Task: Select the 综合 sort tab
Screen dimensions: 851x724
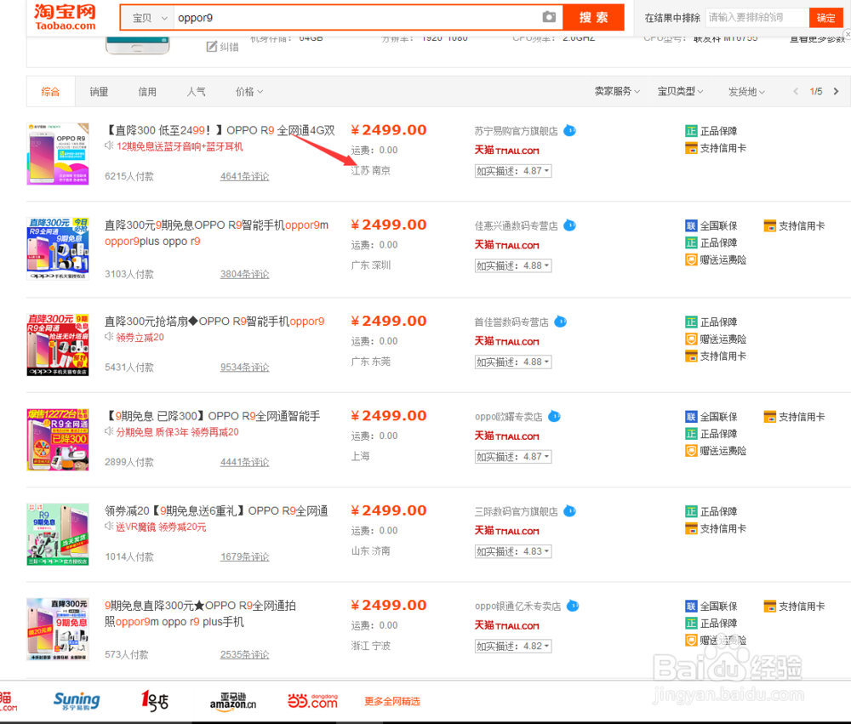Action: pos(50,92)
